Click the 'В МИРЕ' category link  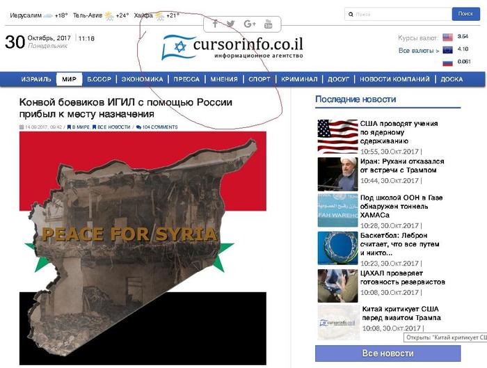[x=80, y=127]
